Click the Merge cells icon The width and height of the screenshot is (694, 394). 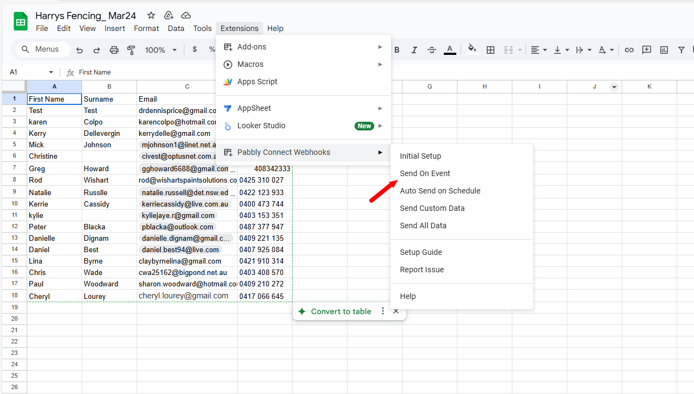pos(509,50)
